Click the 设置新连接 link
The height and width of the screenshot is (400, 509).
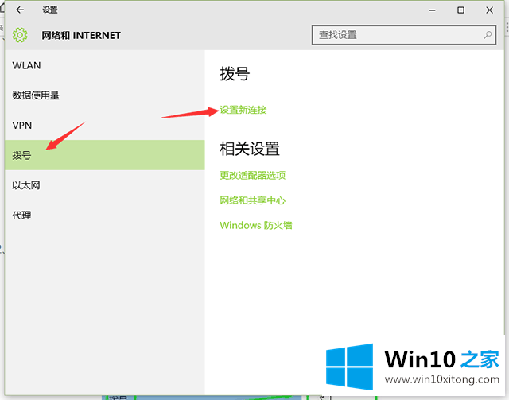tap(243, 110)
